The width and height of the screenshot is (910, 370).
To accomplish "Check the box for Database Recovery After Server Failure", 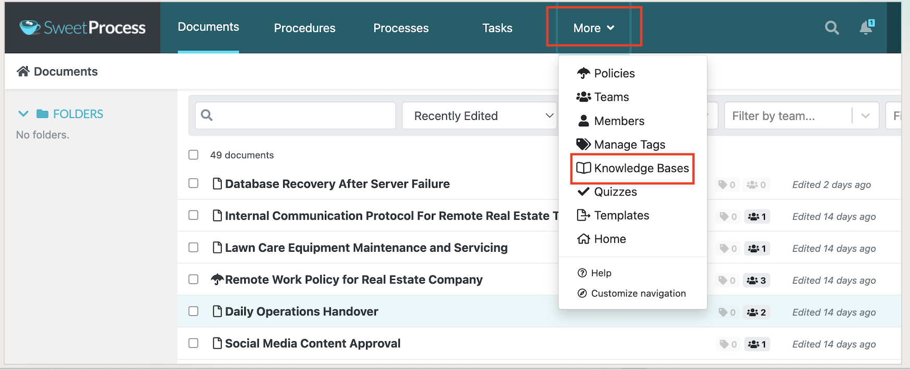I will click(x=194, y=183).
